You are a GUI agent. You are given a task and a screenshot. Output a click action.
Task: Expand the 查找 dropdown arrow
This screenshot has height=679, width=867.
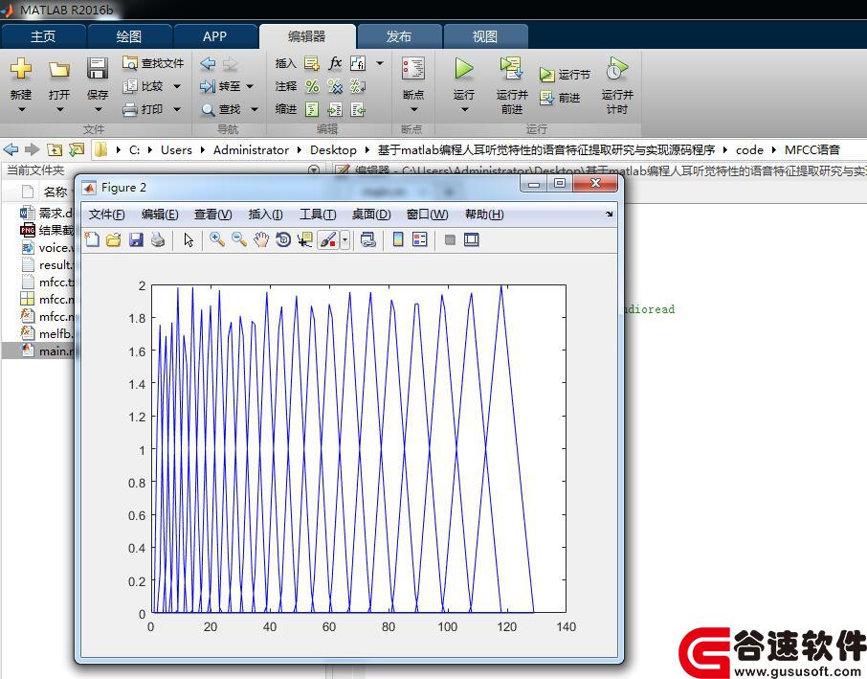point(255,109)
